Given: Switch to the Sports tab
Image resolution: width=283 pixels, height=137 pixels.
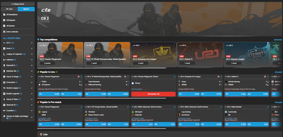Looking at the screenshot, I should coord(26,9).
